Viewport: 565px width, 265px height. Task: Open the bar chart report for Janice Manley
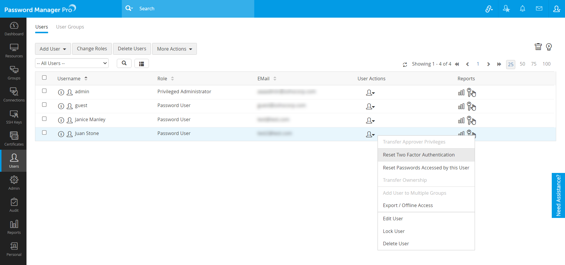pos(461,120)
